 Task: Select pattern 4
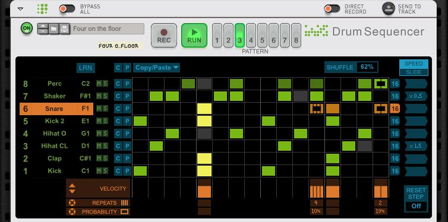pos(251,36)
